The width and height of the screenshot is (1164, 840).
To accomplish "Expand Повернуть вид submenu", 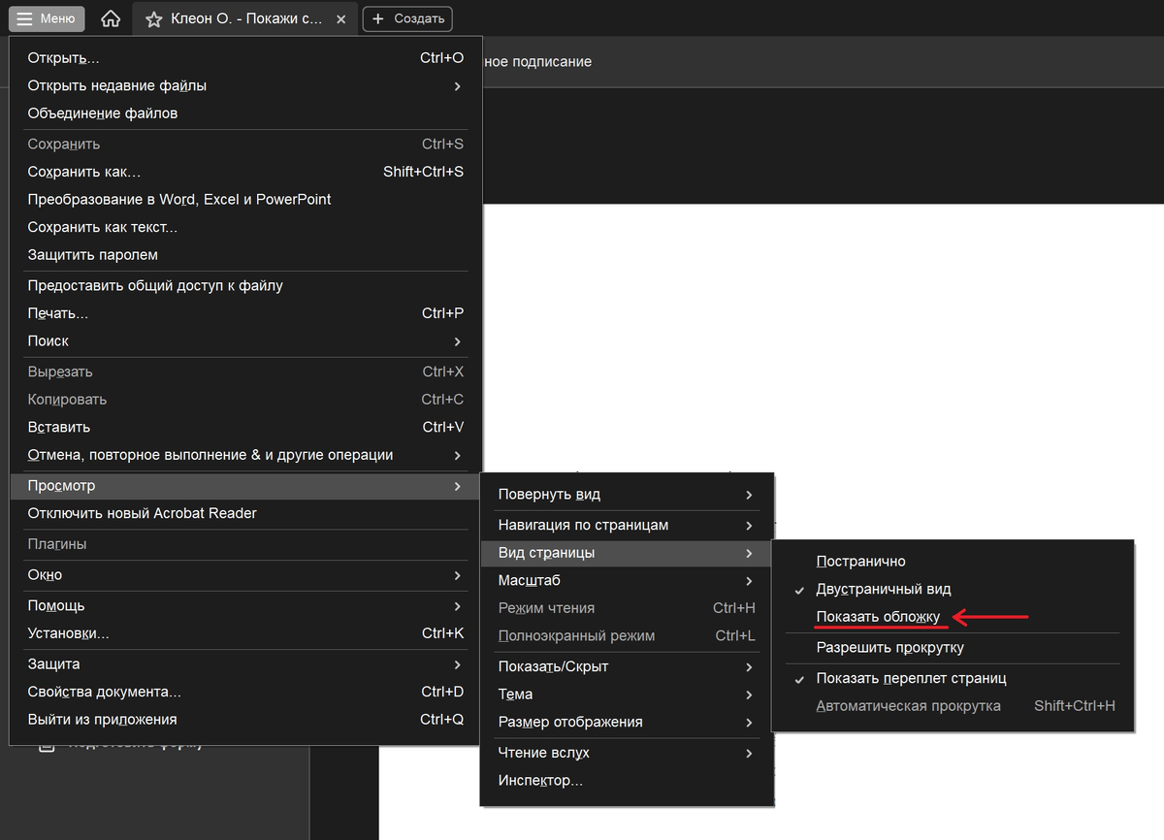I will pyautogui.click(x=628, y=495).
